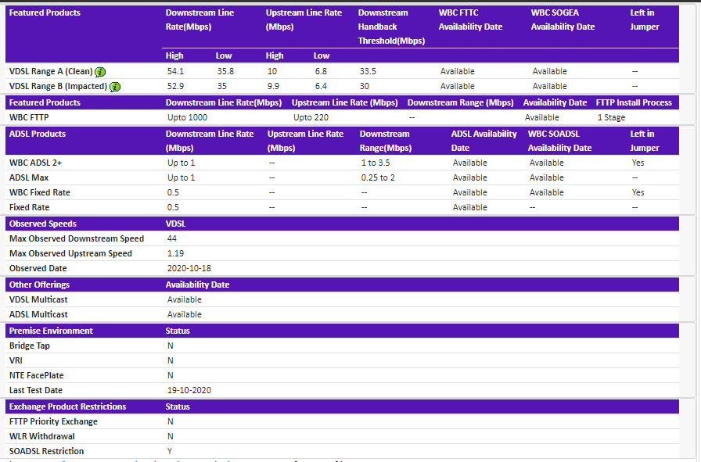Select the WBC ADSL 2+ row label
This screenshot has height=462, width=701.
pyautogui.click(x=35, y=163)
